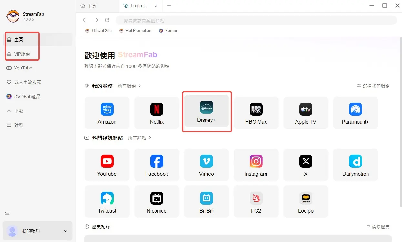402x242 pixels.
Task: Open the HBO Max service tile
Action: [x=256, y=113]
